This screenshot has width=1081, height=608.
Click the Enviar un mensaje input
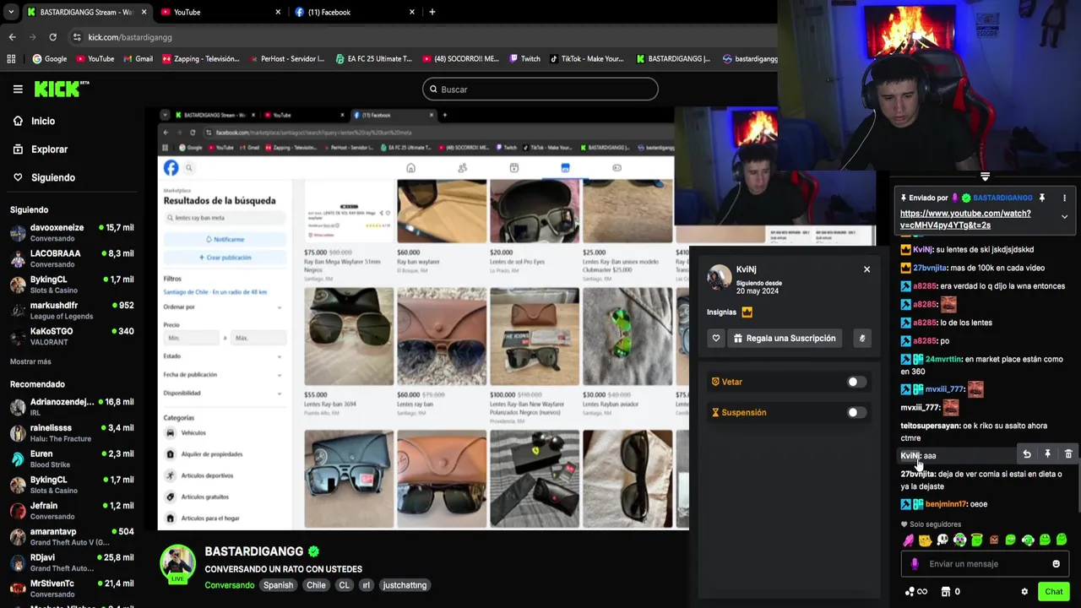coord(985,564)
